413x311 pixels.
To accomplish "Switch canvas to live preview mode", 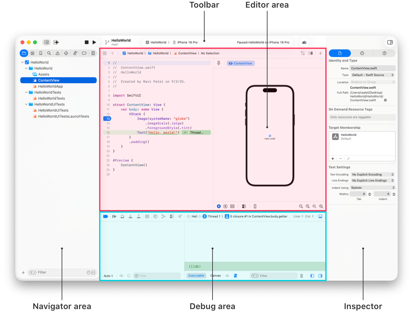I will tap(219, 206).
